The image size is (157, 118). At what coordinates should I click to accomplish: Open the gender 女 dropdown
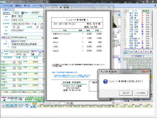[18, 27]
